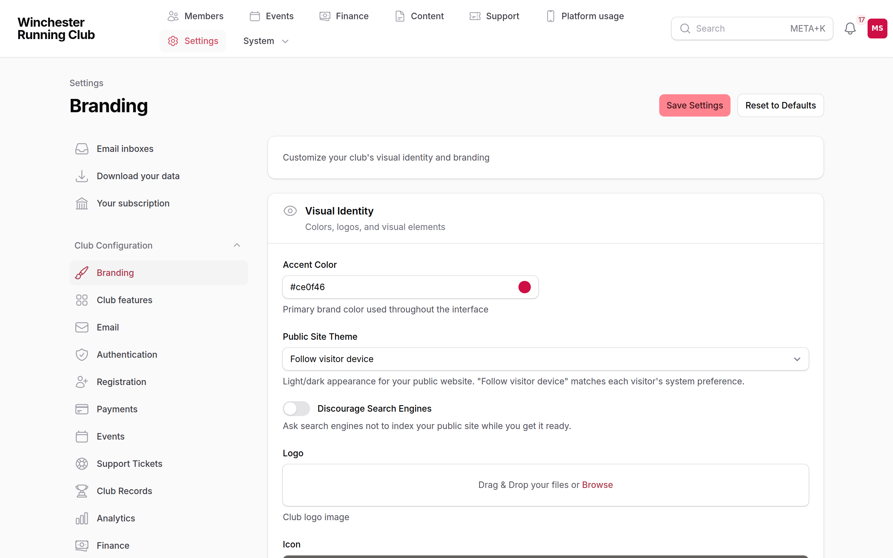Enable Discourage Search Engines toggle

pos(296,409)
